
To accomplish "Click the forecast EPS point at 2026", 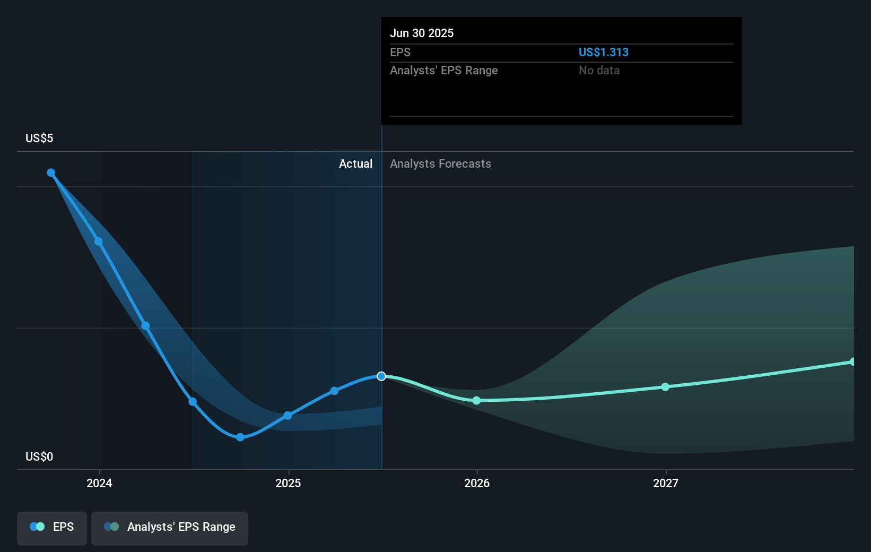I will 476,400.
